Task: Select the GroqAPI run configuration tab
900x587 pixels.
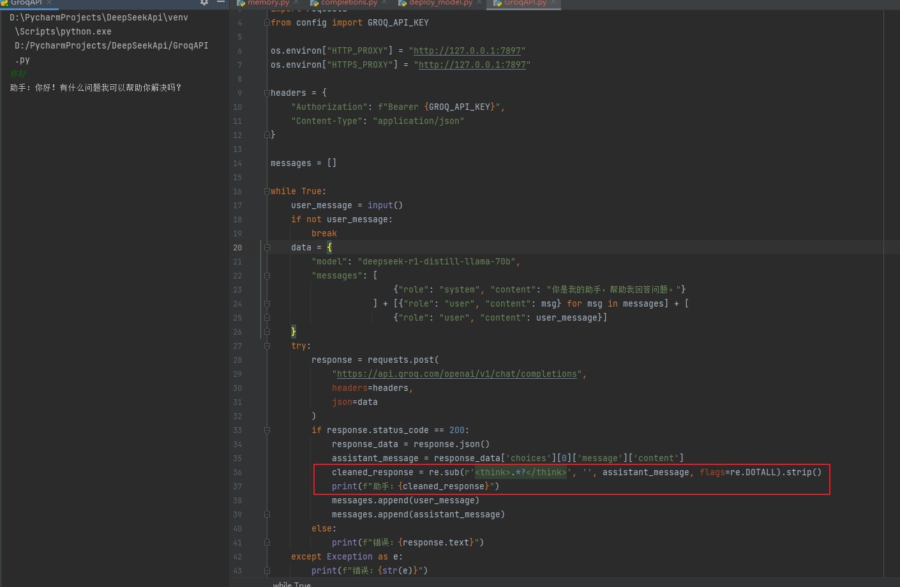Action: [26, 3]
